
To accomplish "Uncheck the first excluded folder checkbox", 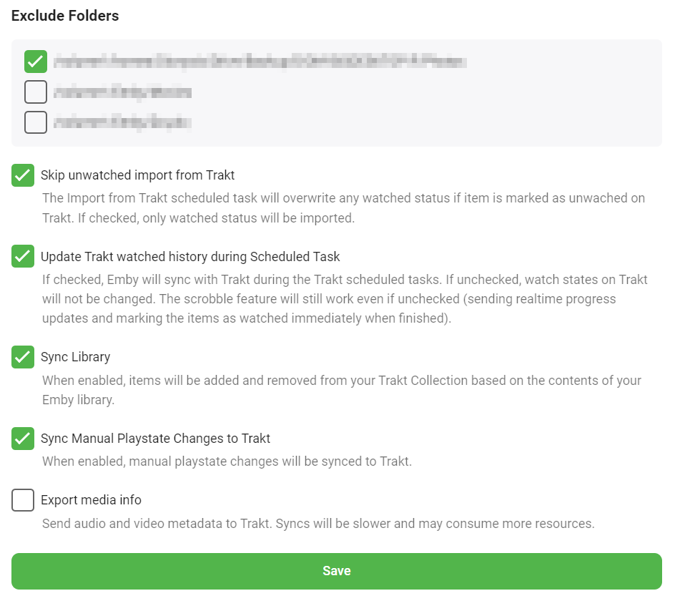I will coord(36,62).
